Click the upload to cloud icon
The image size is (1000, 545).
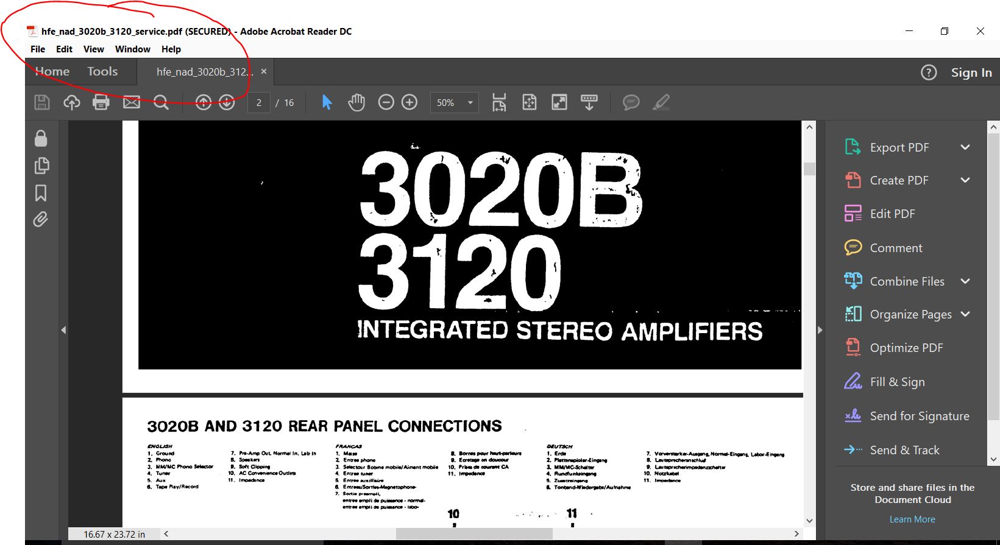[x=72, y=102]
